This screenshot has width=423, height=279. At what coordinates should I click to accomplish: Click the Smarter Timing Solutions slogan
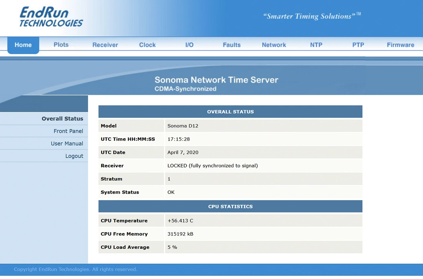[312, 16]
